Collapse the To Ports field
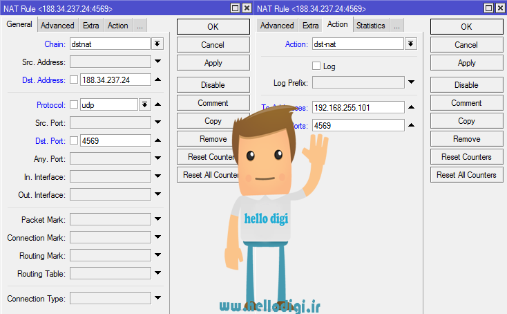Screen dimensions: 507x314 pos(411,125)
